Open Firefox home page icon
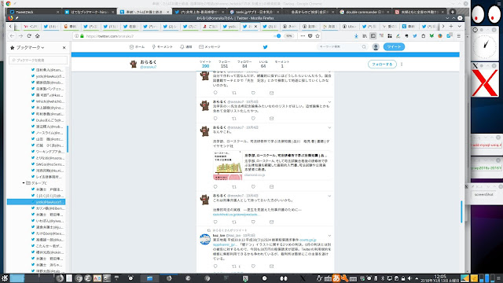503x283 pixels. 38,36
